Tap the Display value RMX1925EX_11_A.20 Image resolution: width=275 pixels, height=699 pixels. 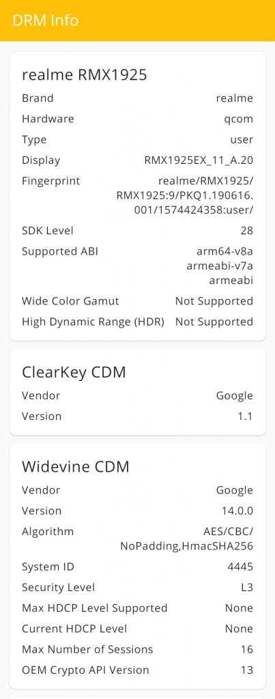[x=199, y=160]
